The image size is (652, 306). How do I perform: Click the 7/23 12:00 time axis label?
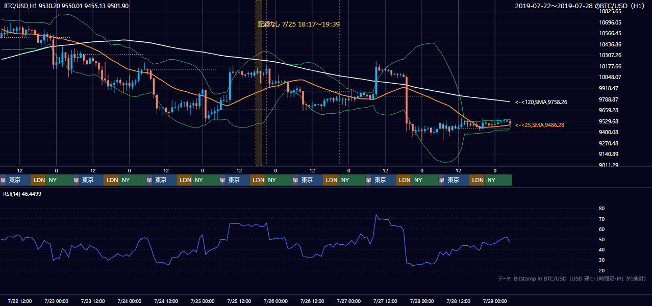(x=93, y=301)
